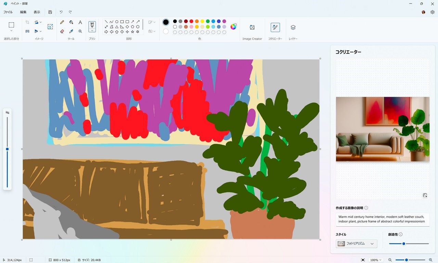This screenshot has height=263, width=438.
Task: Expand the スタイル フォトリアリズム dropdown
Action: click(356, 243)
